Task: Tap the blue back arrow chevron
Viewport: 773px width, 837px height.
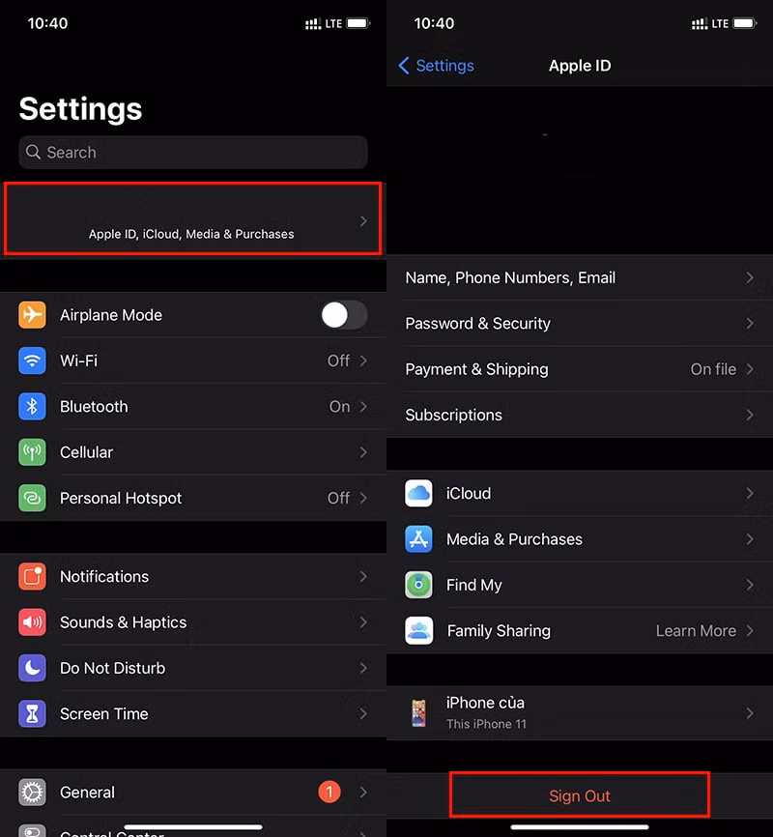Action: click(x=404, y=66)
